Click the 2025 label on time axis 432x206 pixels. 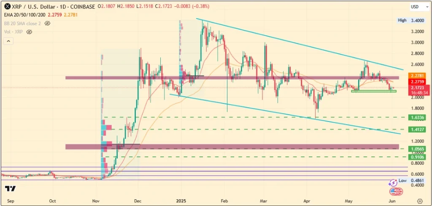181,201
